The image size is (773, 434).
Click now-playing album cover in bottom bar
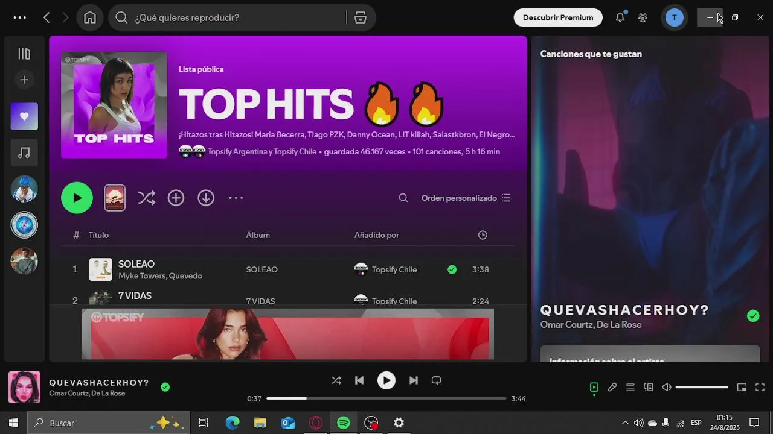(x=24, y=387)
